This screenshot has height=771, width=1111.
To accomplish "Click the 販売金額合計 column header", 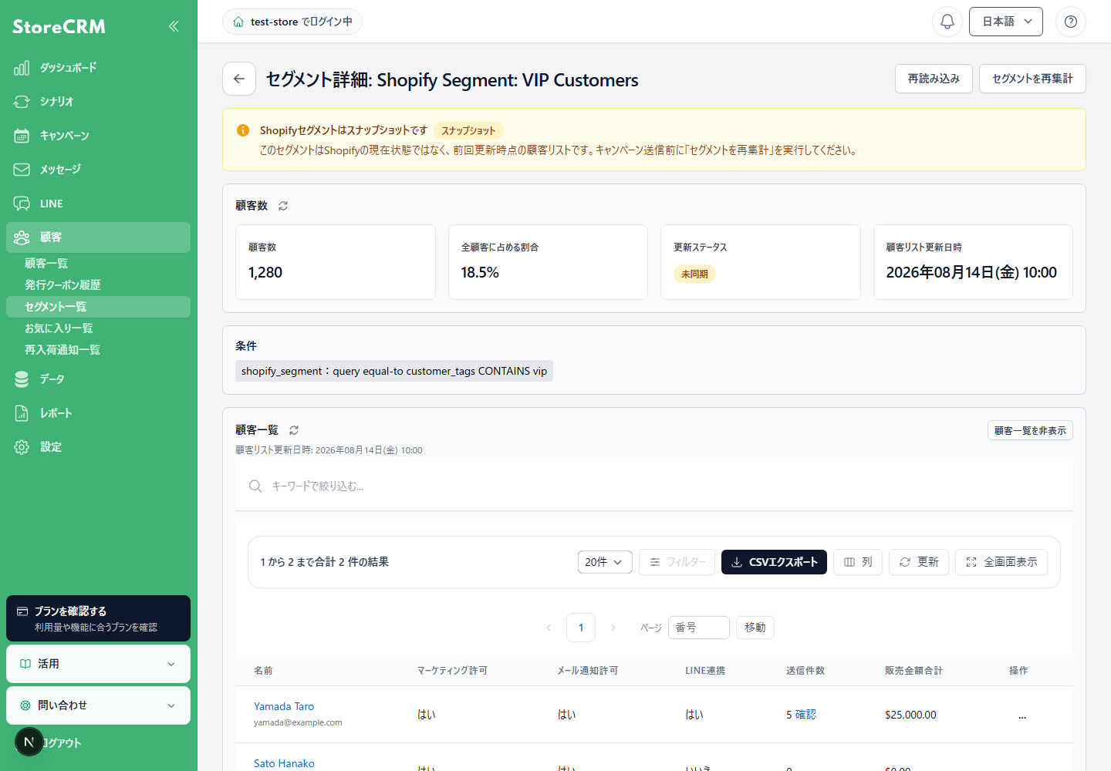I will pos(914,671).
